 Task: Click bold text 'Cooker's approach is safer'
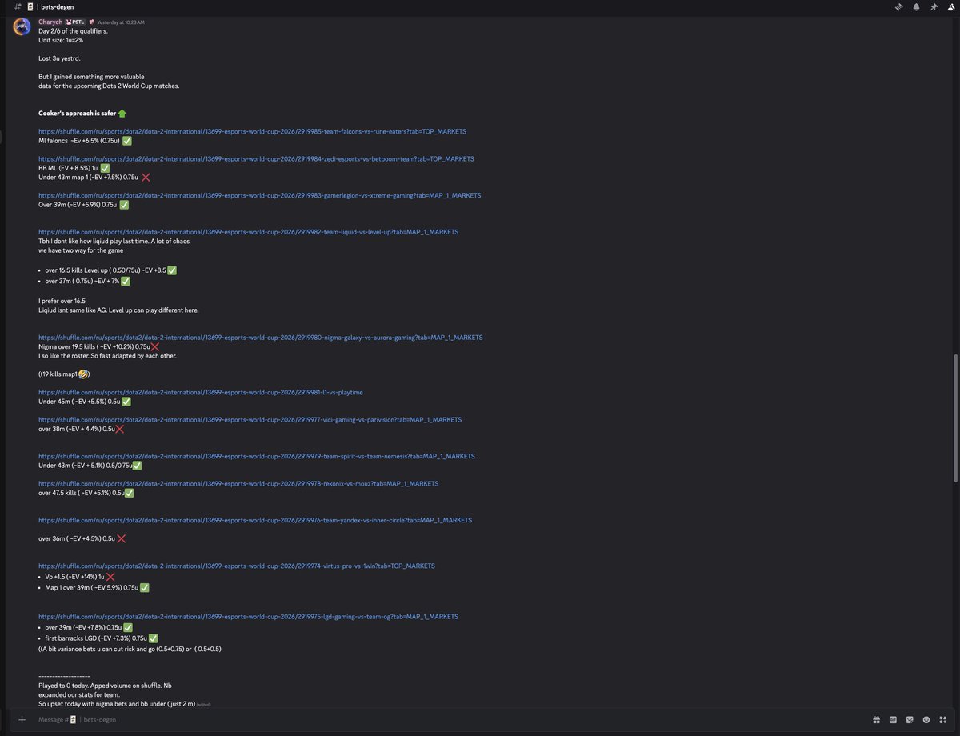tap(77, 113)
